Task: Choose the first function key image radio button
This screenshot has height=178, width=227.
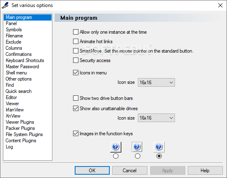Action: pos(116,156)
